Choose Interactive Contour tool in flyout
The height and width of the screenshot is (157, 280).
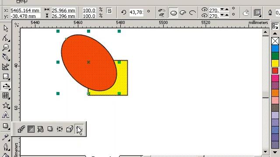point(31,129)
